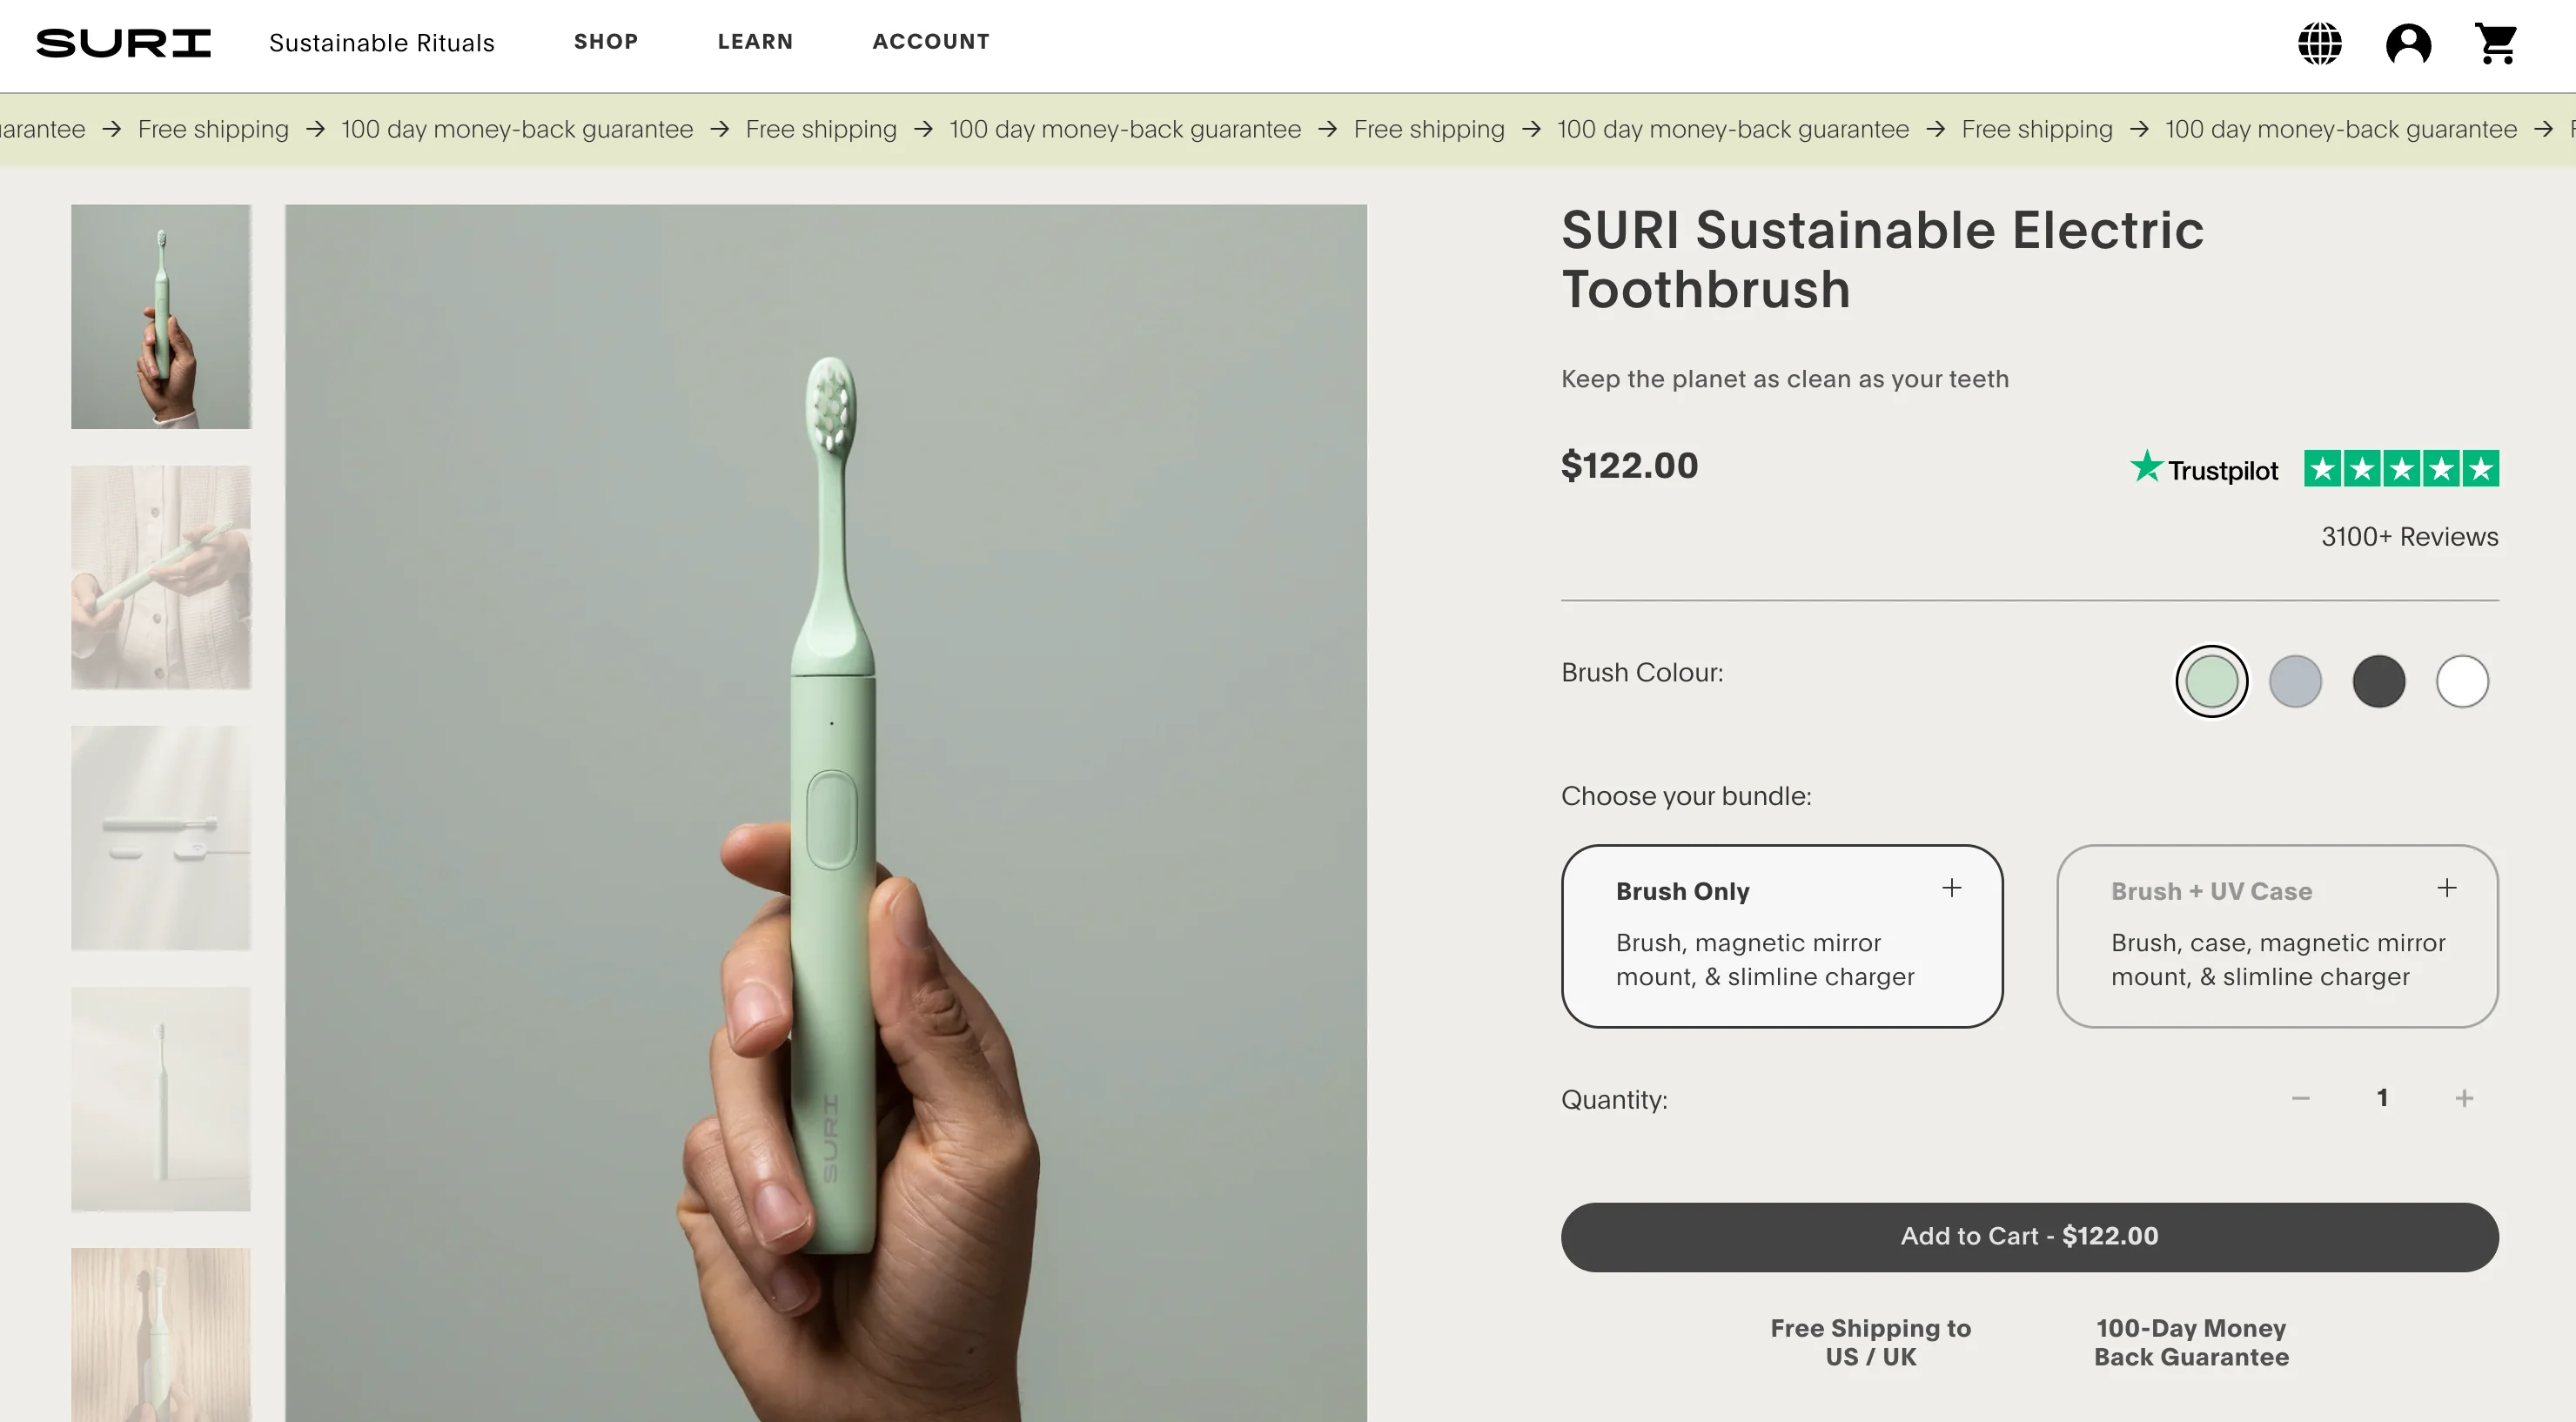This screenshot has height=1422, width=2576.
Task: Open the shopping cart icon
Action: coord(2496,44)
